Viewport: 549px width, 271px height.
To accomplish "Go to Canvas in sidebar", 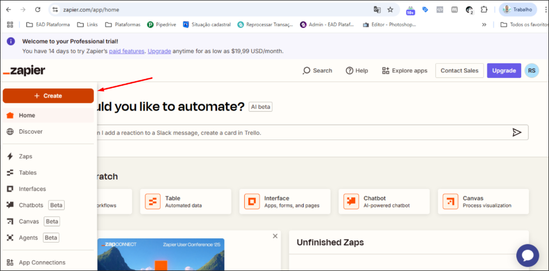I will 48,222.
